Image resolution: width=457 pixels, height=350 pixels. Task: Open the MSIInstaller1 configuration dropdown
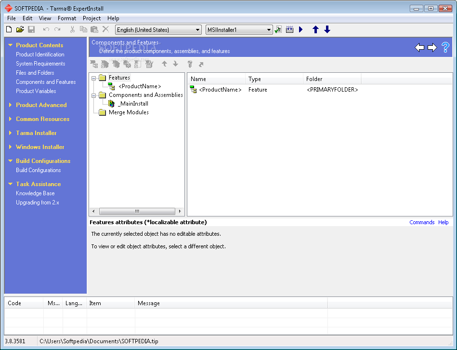point(239,30)
